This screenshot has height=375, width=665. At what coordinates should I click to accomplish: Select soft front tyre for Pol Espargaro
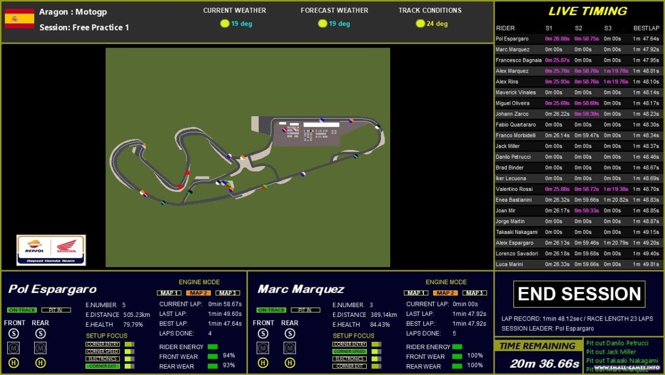(14, 334)
